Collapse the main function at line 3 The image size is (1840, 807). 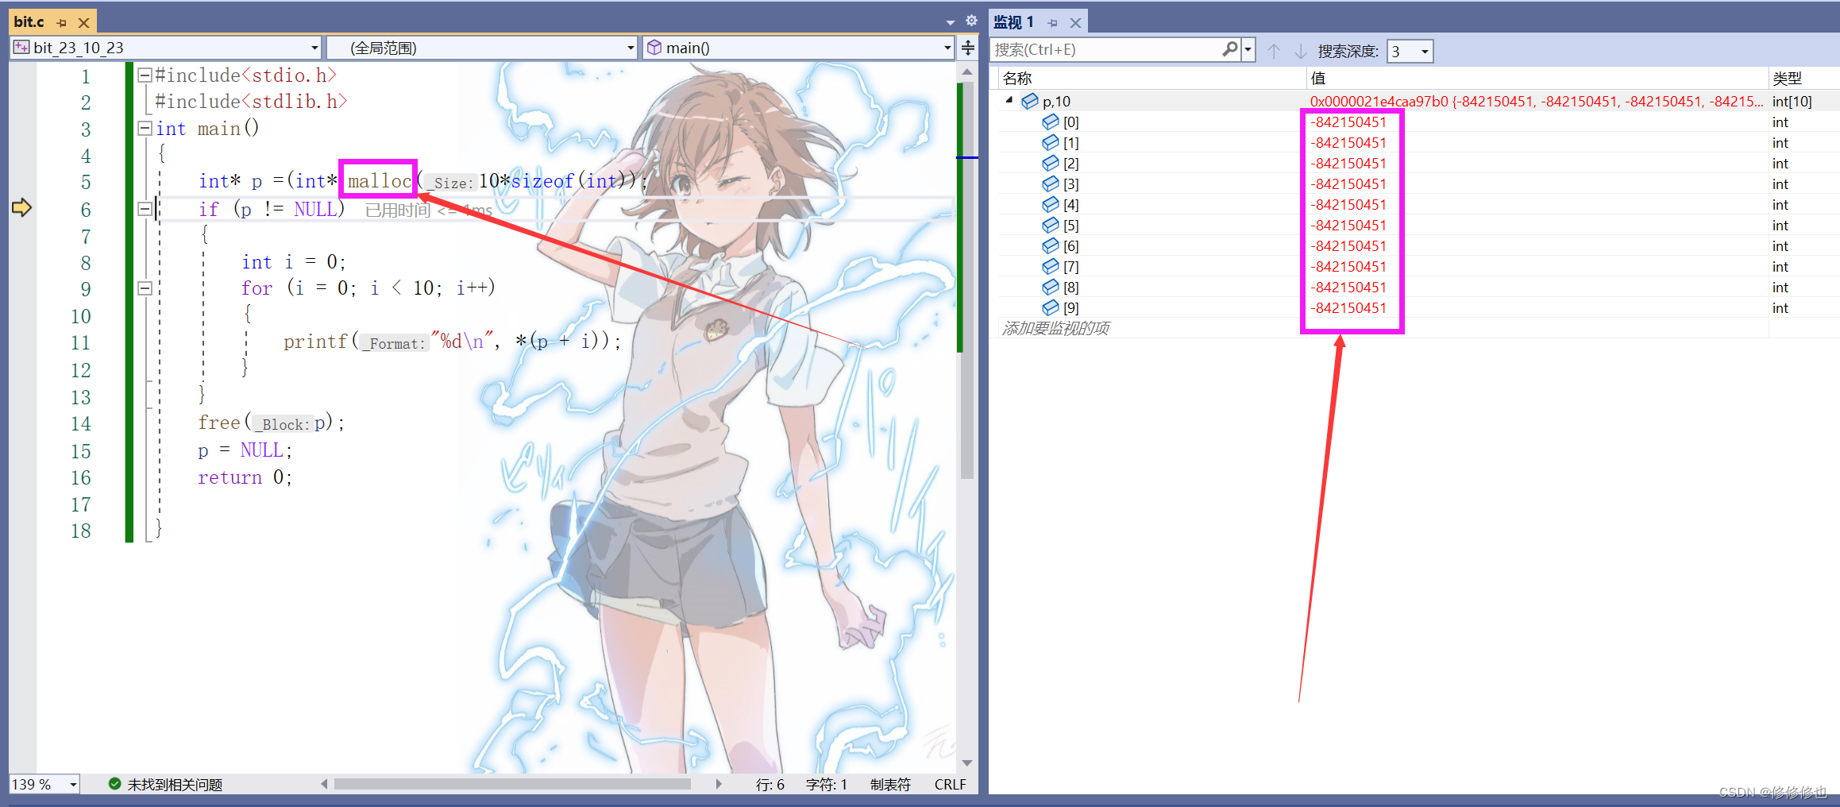click(x=145, y=129)
